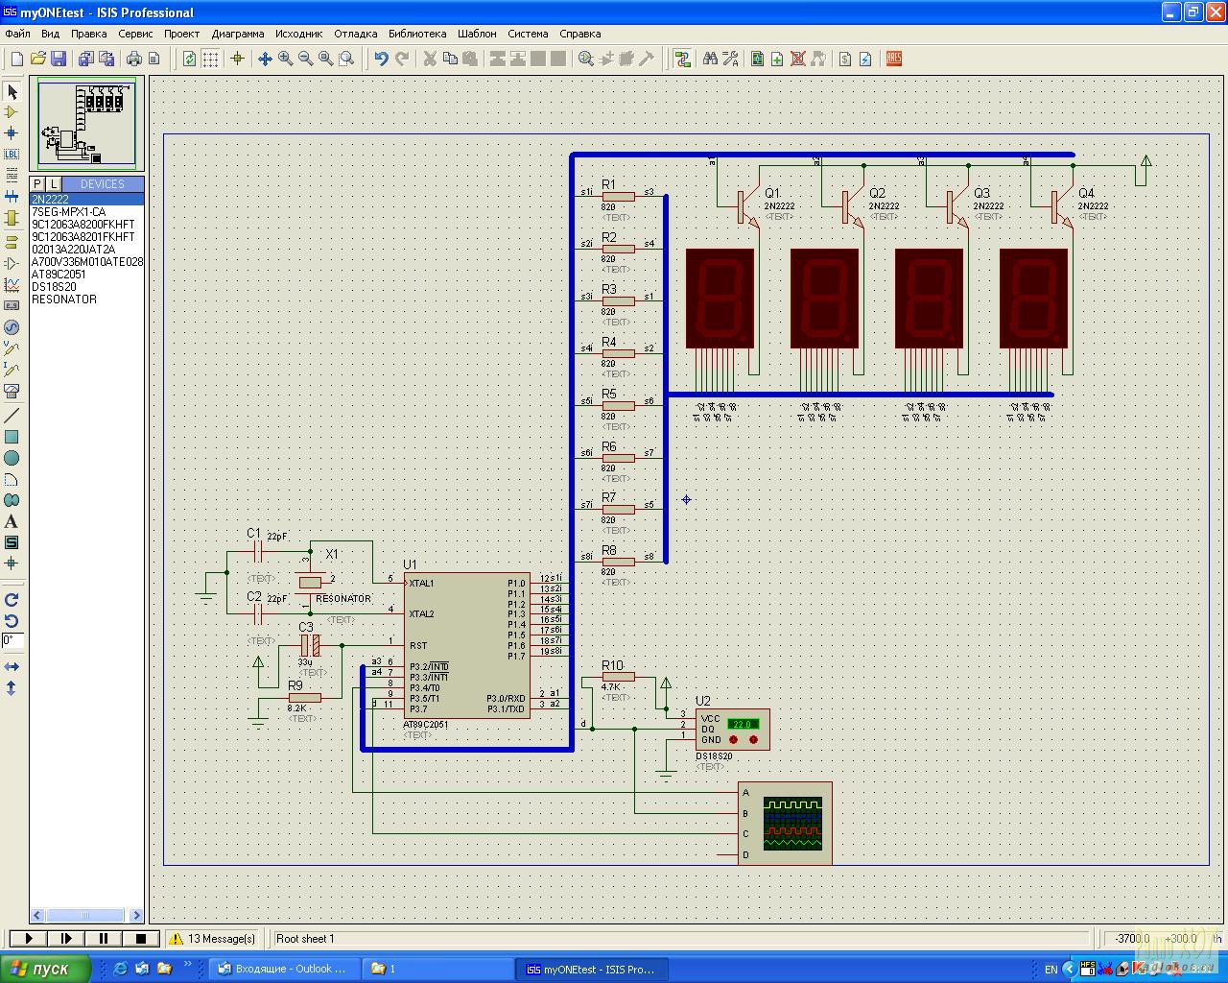Click the vertical mirror (Y-Mirror) icon

(x=12, y=687)
